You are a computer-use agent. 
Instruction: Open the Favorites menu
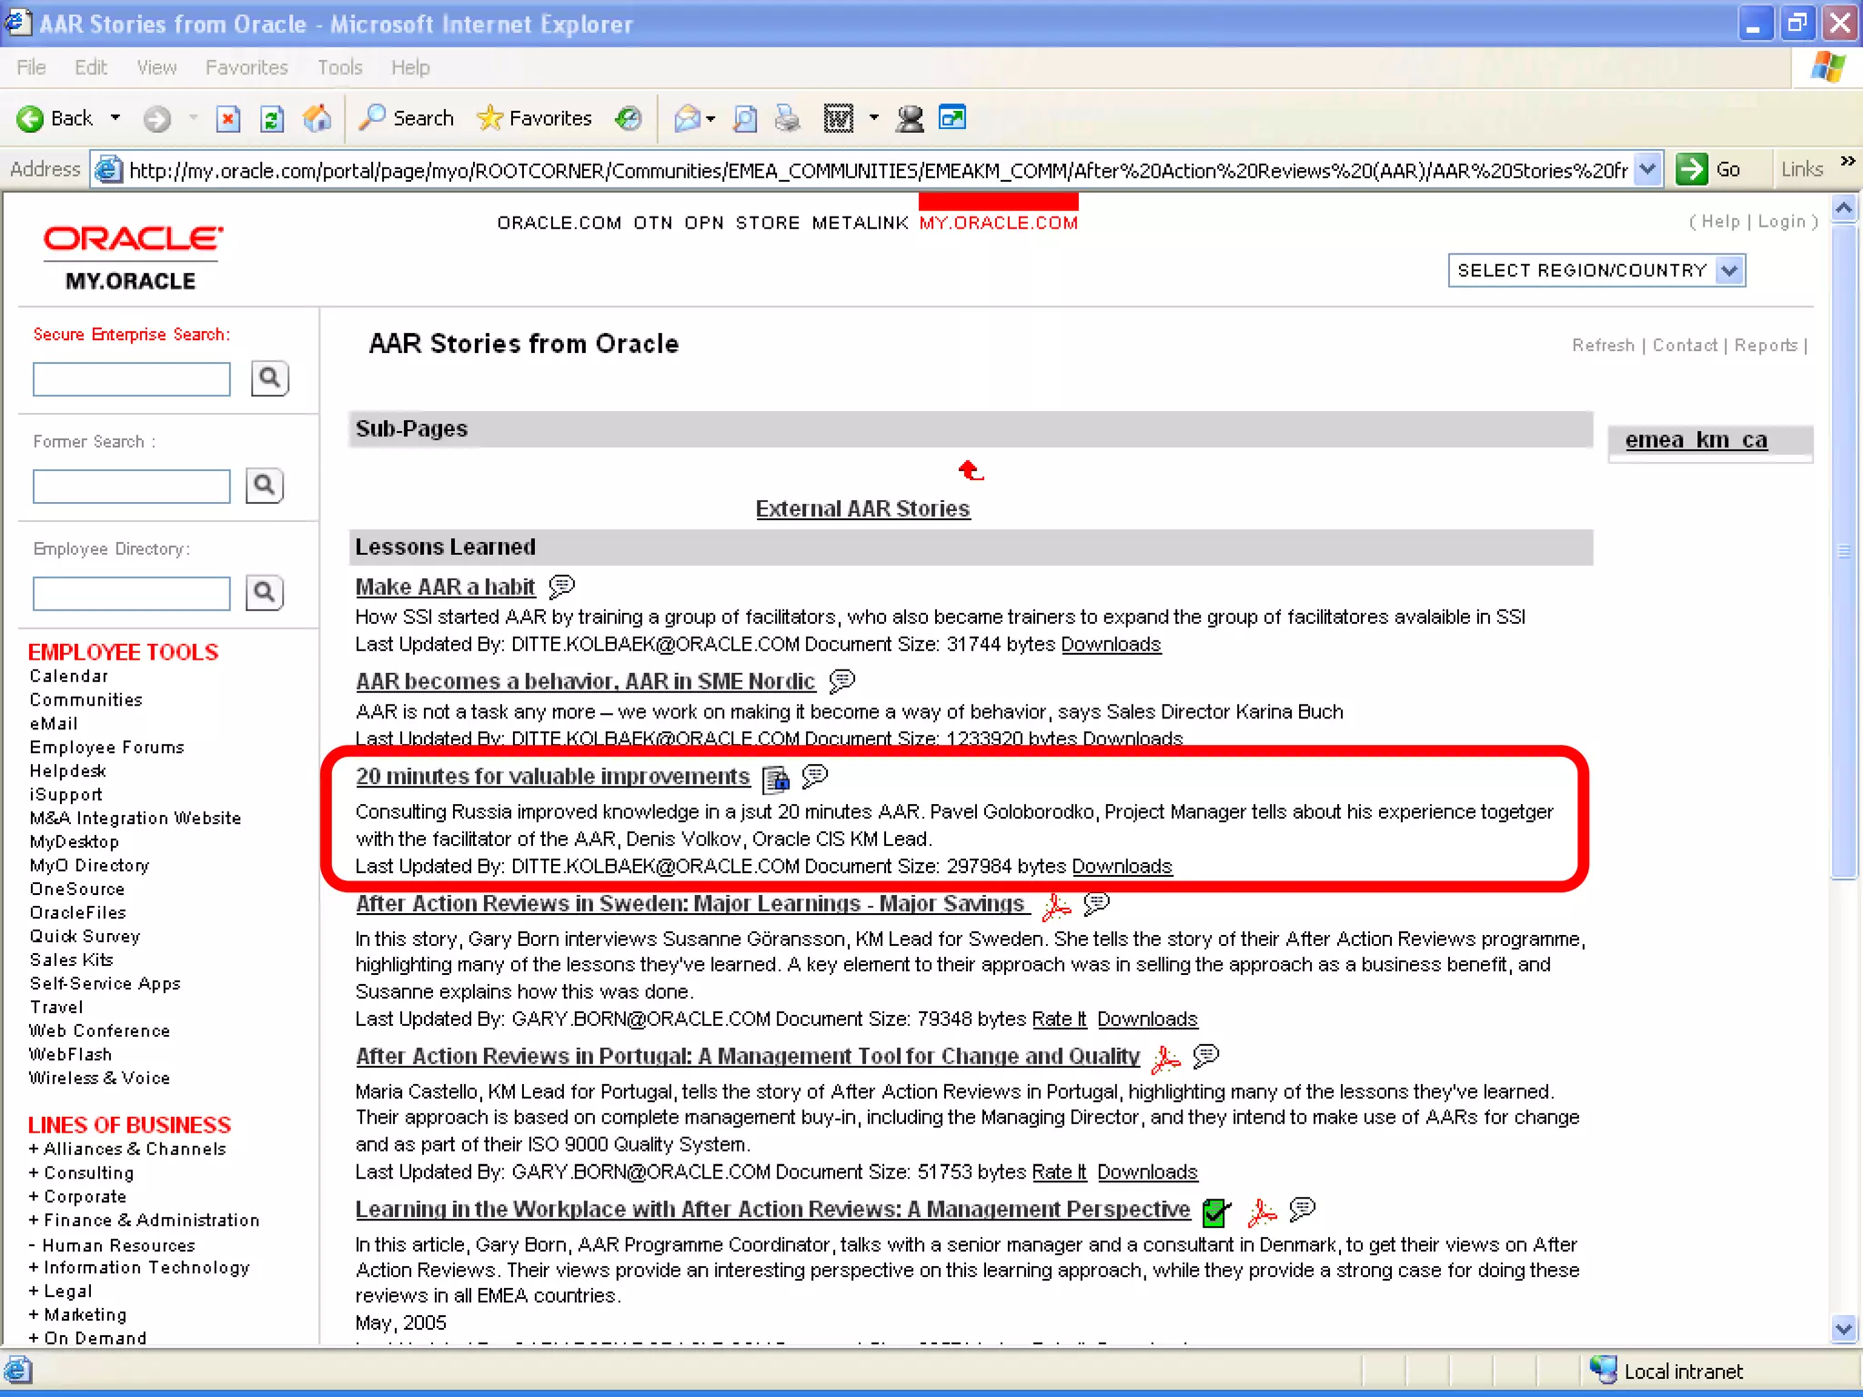click(247, 67)
